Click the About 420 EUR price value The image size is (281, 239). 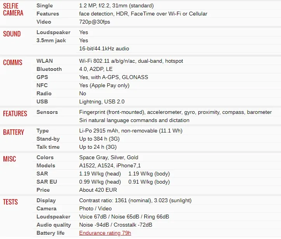click(x=98, y=190)
